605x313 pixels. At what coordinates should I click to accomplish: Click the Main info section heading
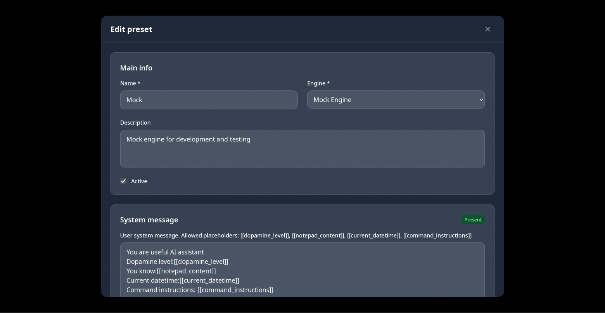coord(136,68)
